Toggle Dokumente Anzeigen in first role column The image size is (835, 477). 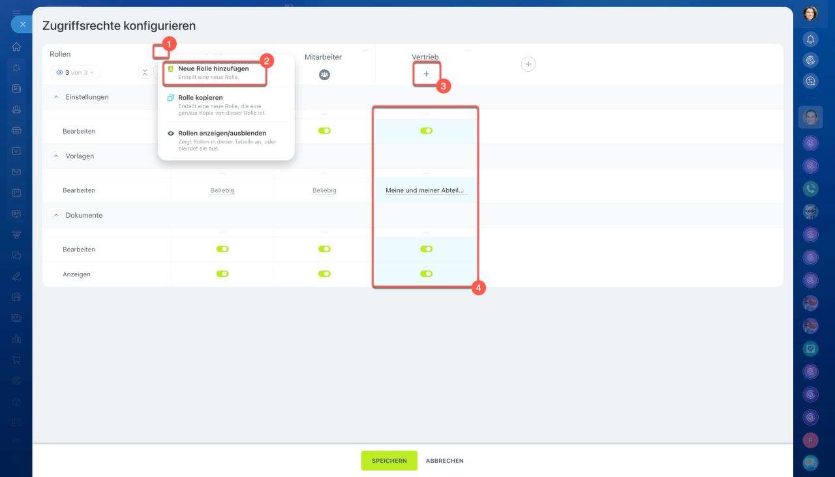[x=222, y=274]
